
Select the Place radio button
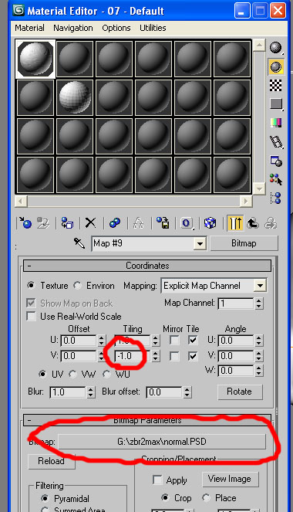click(206, 497)
